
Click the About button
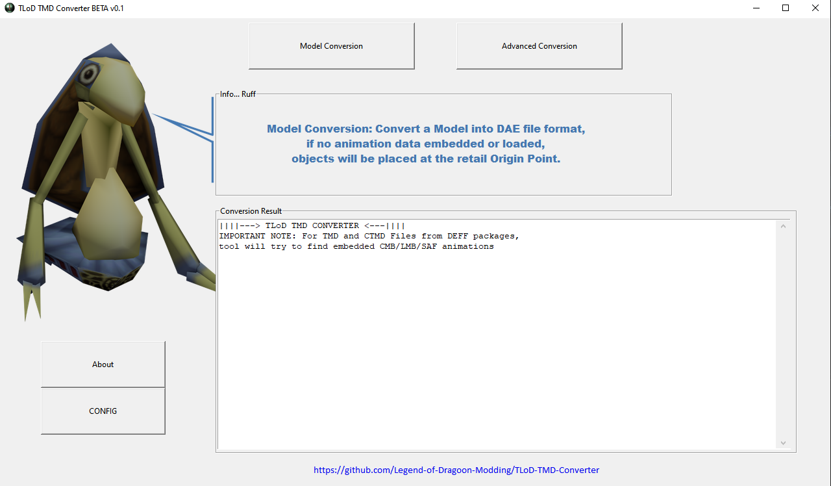point(103,364)
